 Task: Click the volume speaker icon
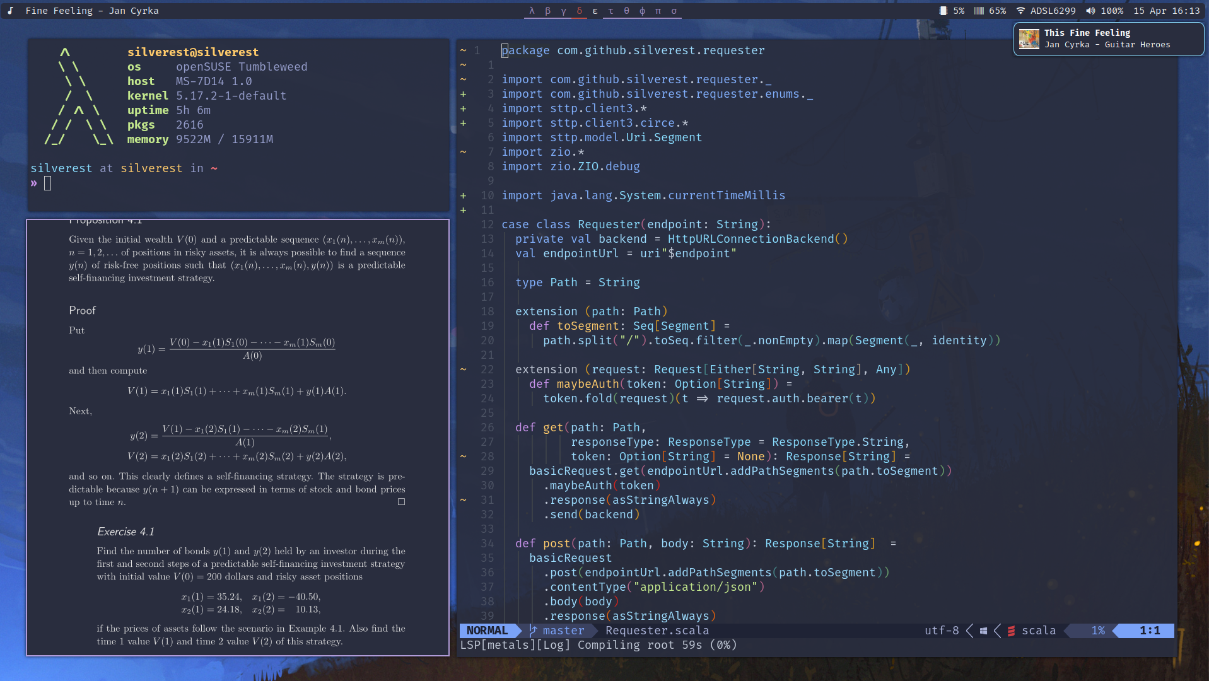tap(1090, 11)
